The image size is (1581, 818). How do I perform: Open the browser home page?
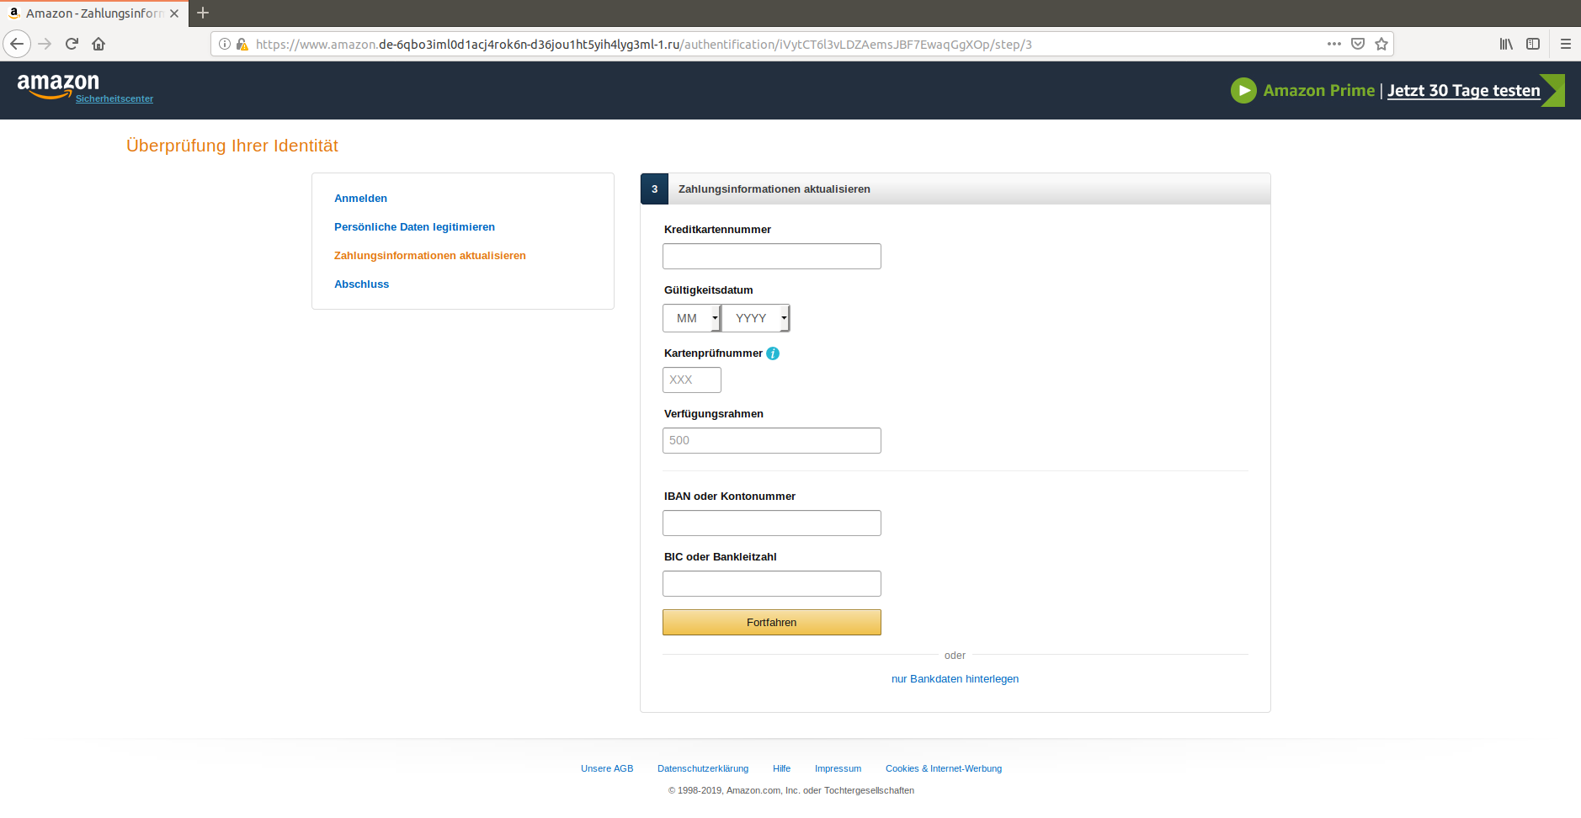click(x=98, y=44)
